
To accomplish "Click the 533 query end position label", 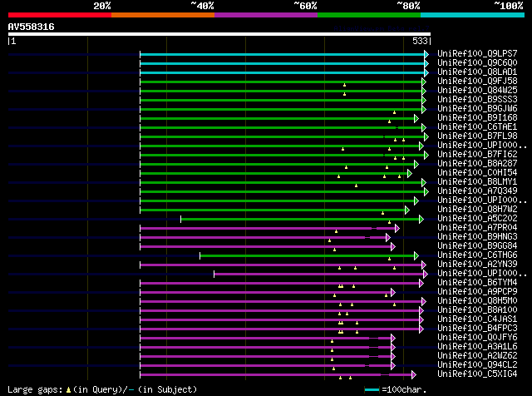I will point(420,41).
